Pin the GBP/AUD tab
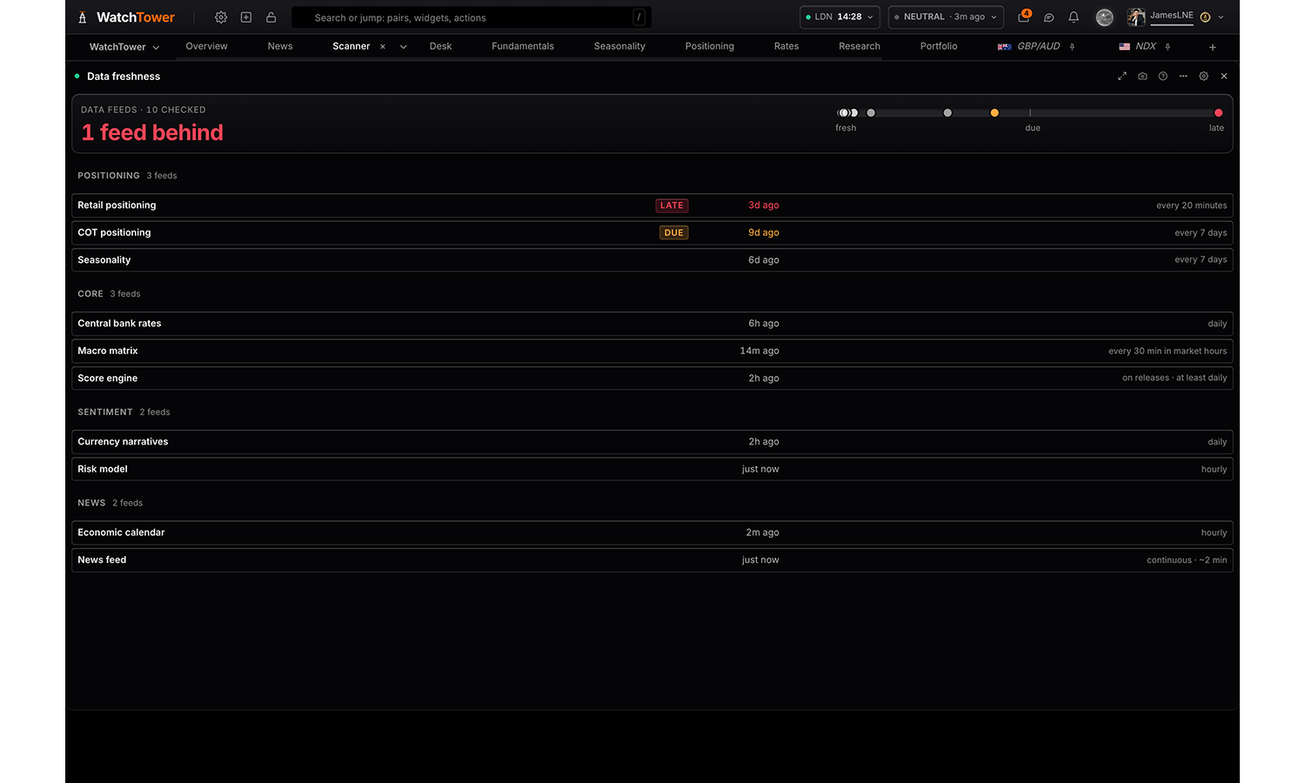The image size is (1305, 783). tap(1073, 47)
